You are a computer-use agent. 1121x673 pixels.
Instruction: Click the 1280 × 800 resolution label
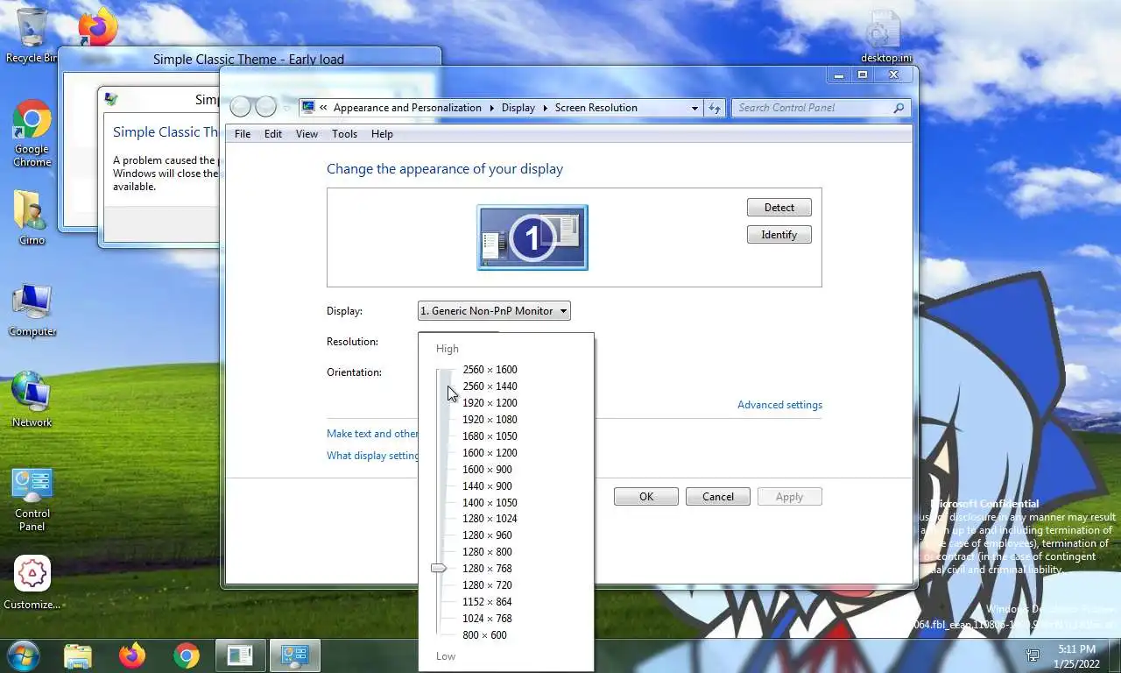[x=487, y=552]
